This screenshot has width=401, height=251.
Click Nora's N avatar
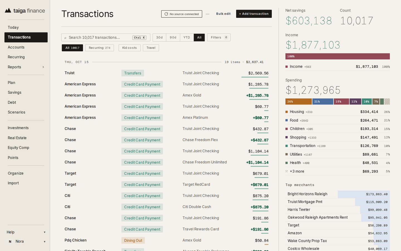[x=10, y=242]
